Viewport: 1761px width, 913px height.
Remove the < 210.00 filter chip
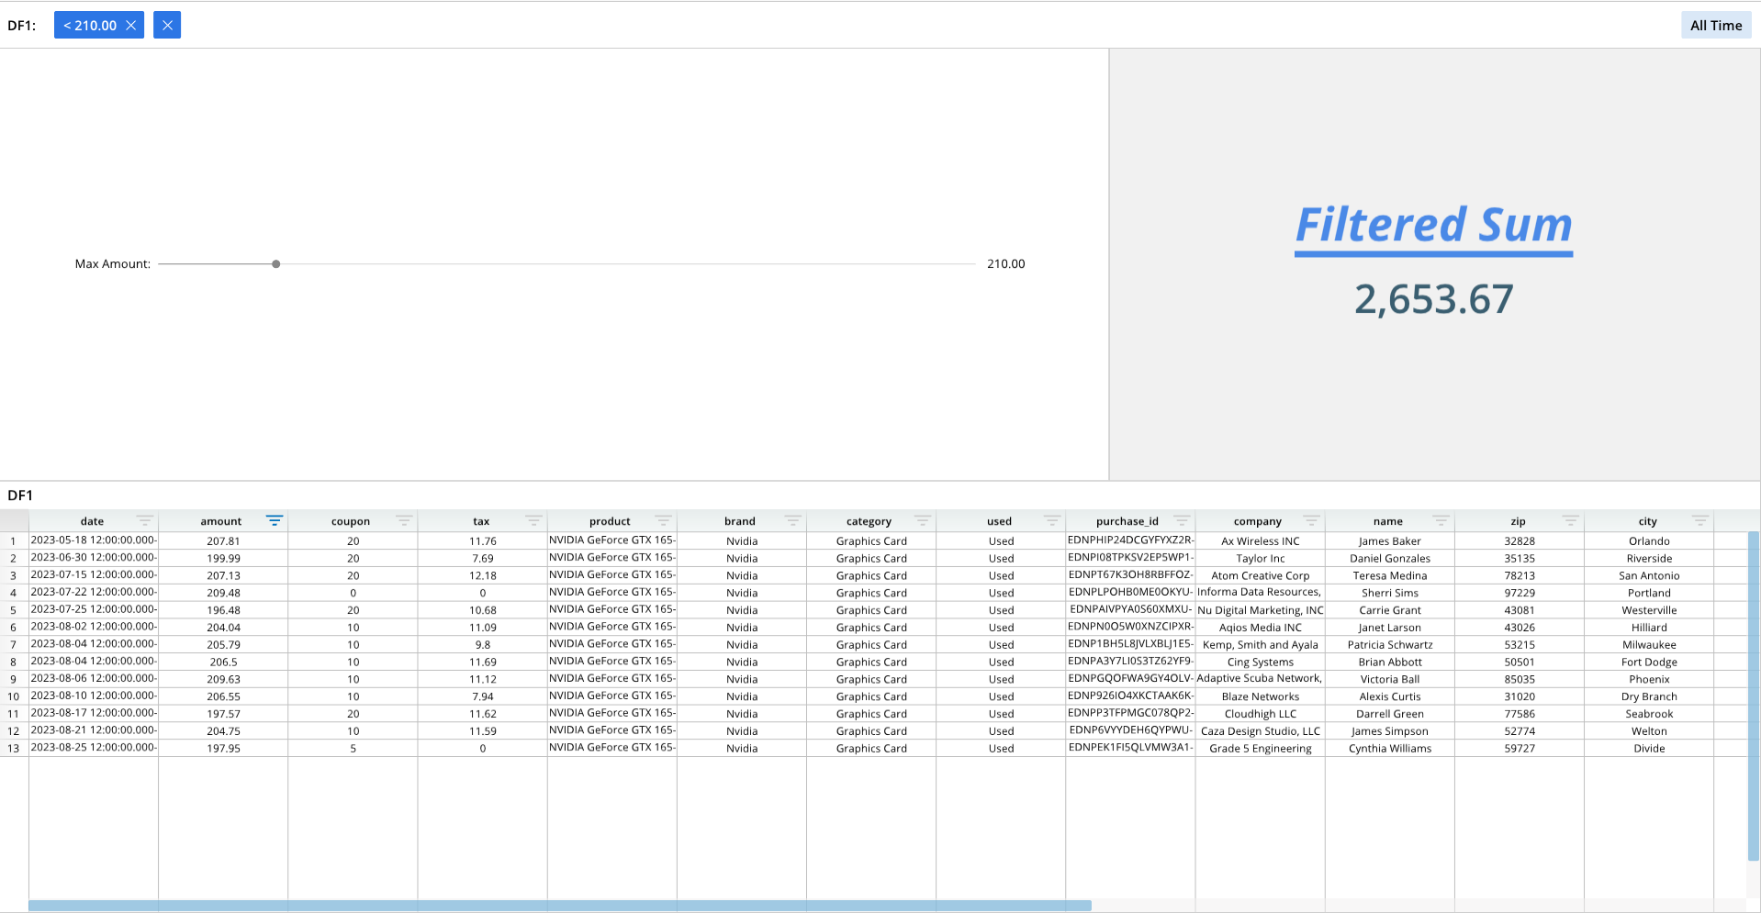click(x=131, y=26)
